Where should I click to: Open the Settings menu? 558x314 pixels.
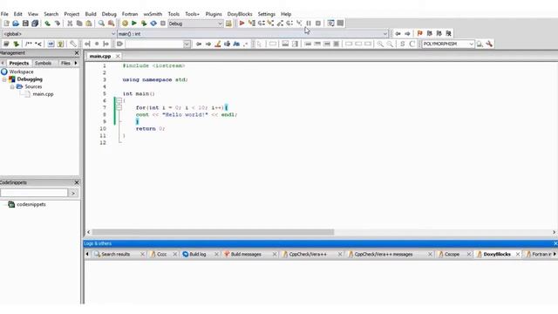(266, 14)
